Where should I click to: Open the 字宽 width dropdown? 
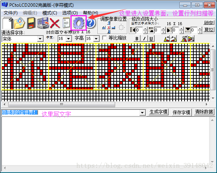point(69,38)
